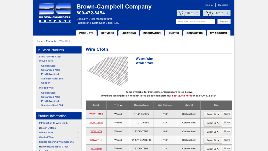268x151 pixels.
Task: Sort table by Item# column
Action: coord(96,105)
